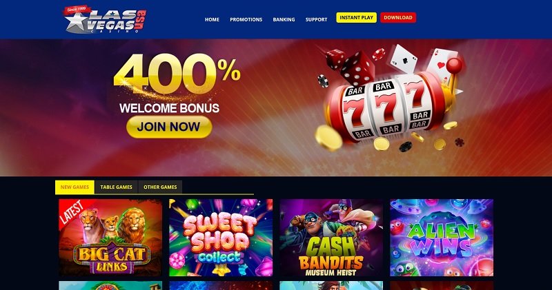Click the Latest ribbon on Big Cat Links

point(72,212)
